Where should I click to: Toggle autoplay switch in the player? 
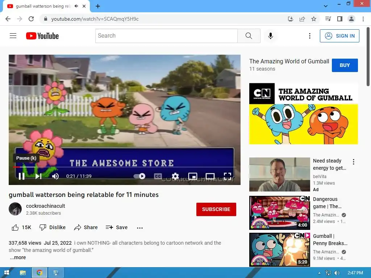[139, 176]
